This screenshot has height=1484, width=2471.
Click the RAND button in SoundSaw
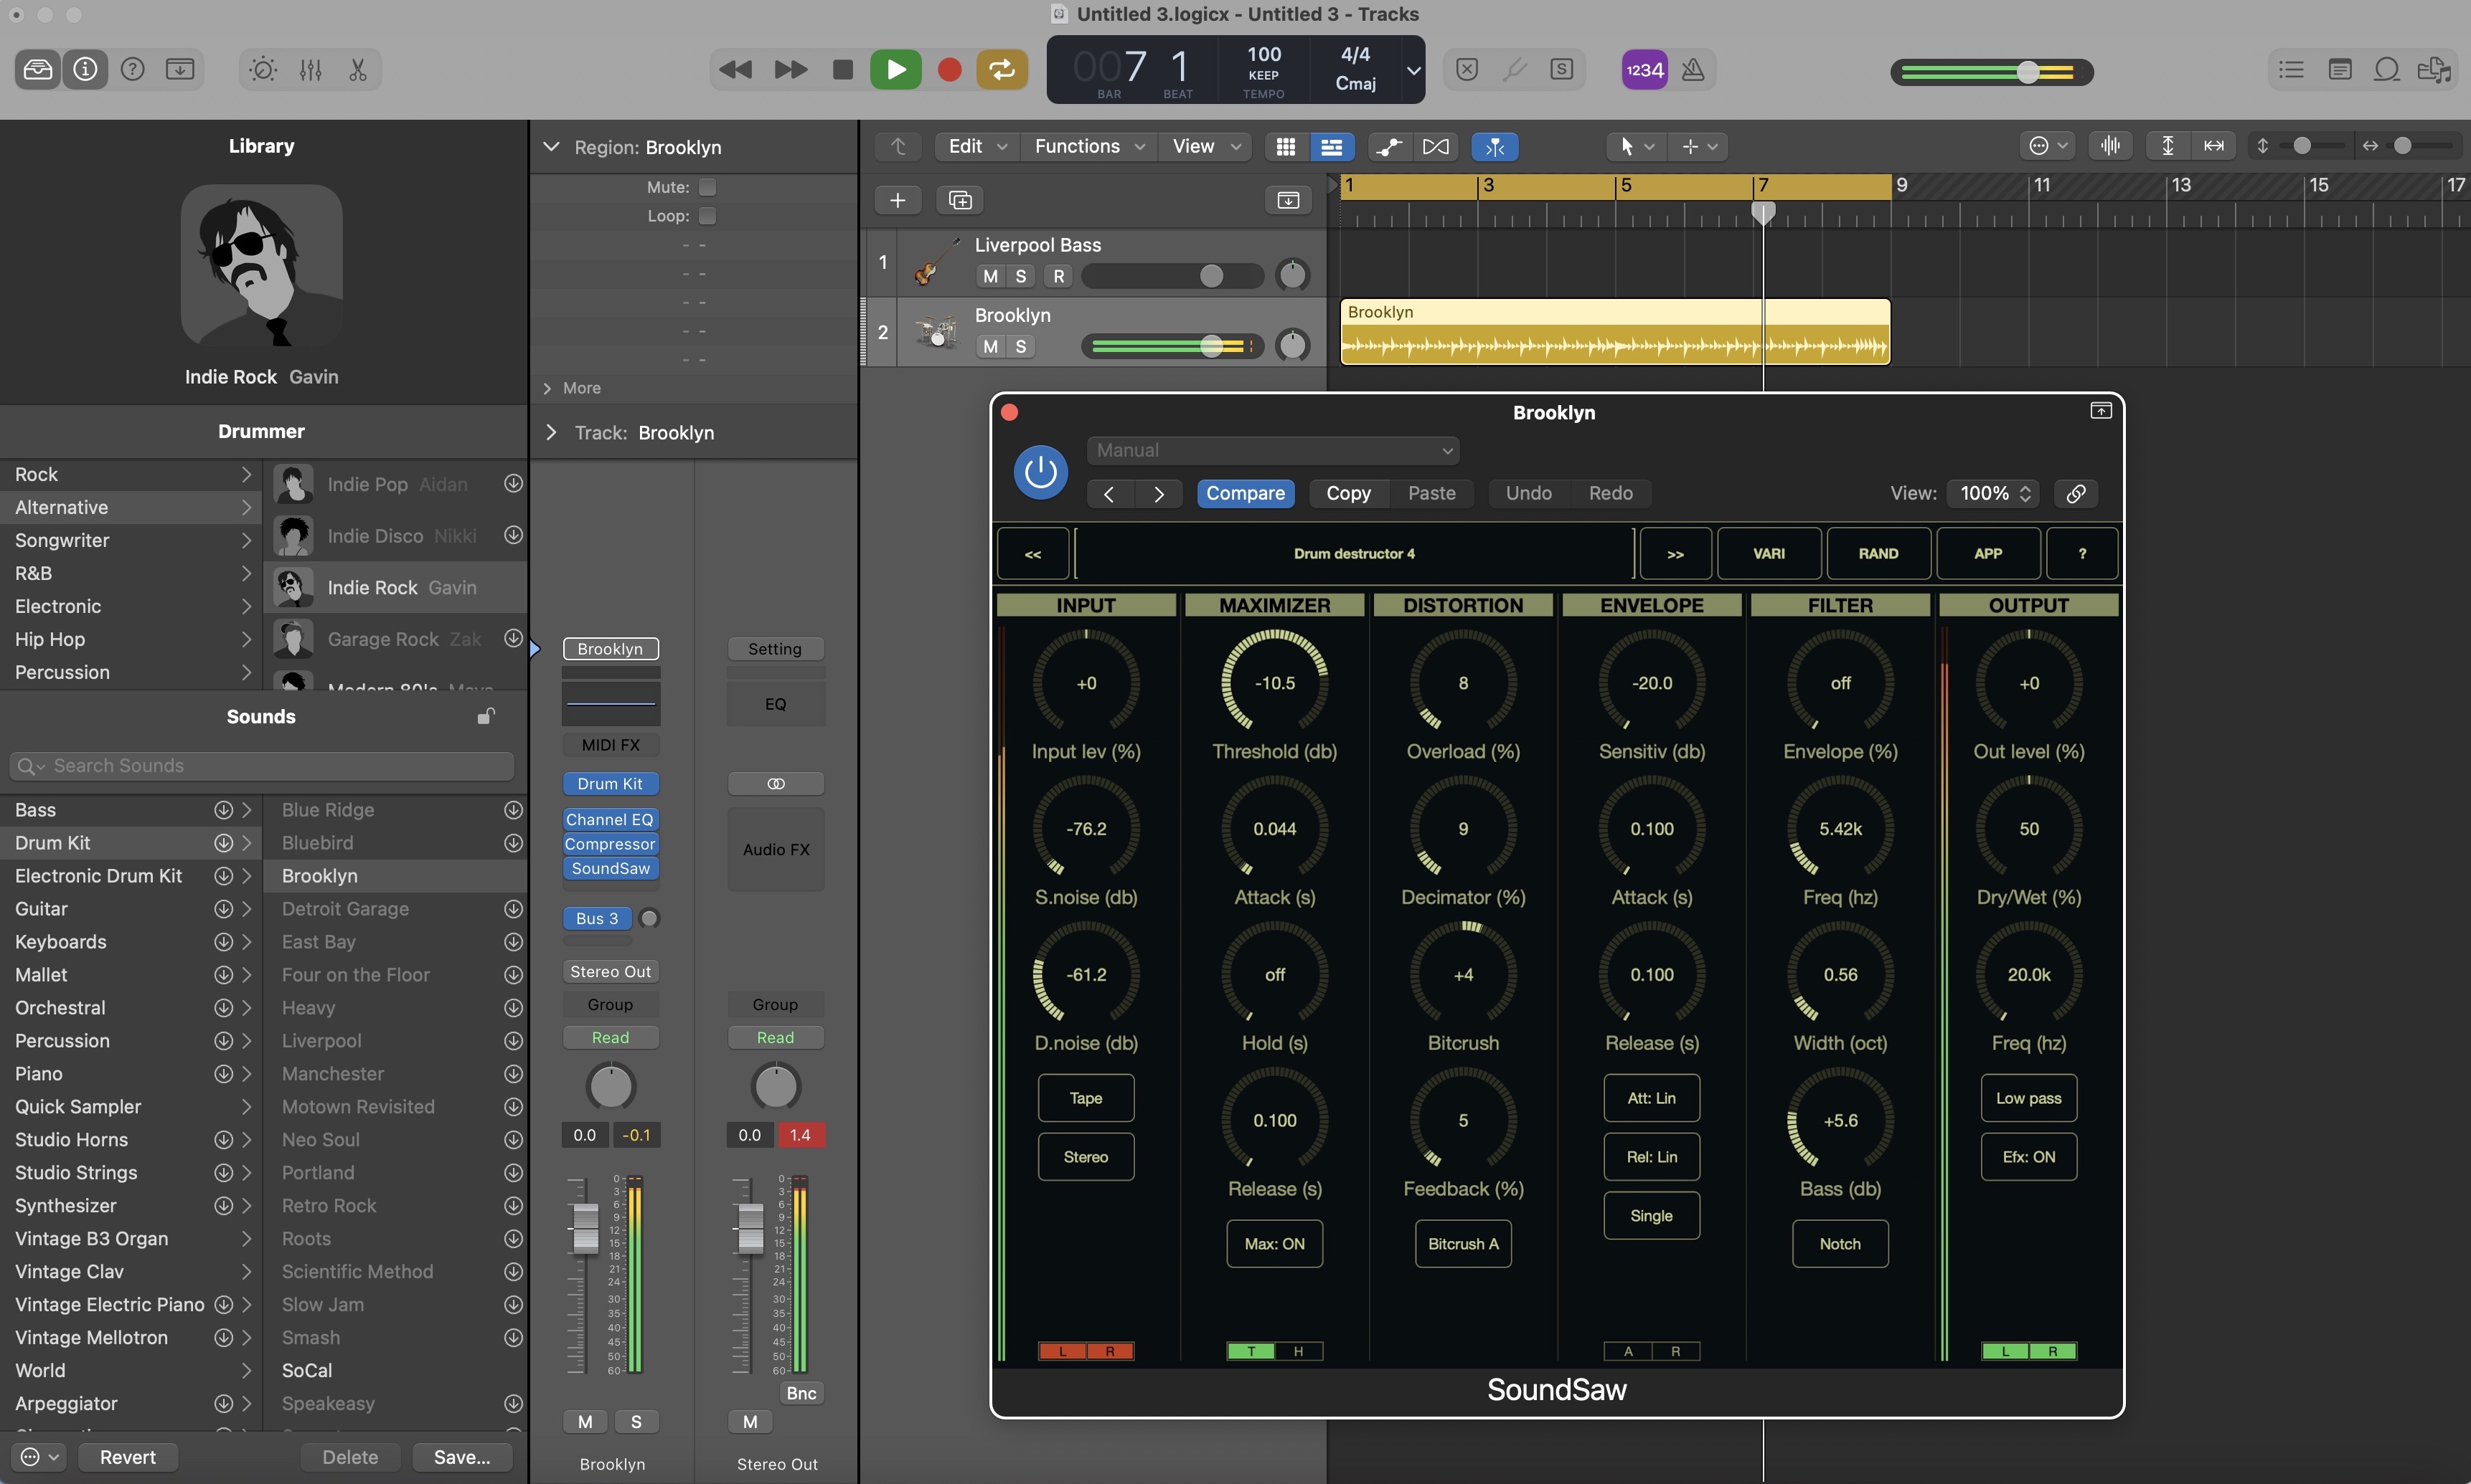coord(1878,553)
